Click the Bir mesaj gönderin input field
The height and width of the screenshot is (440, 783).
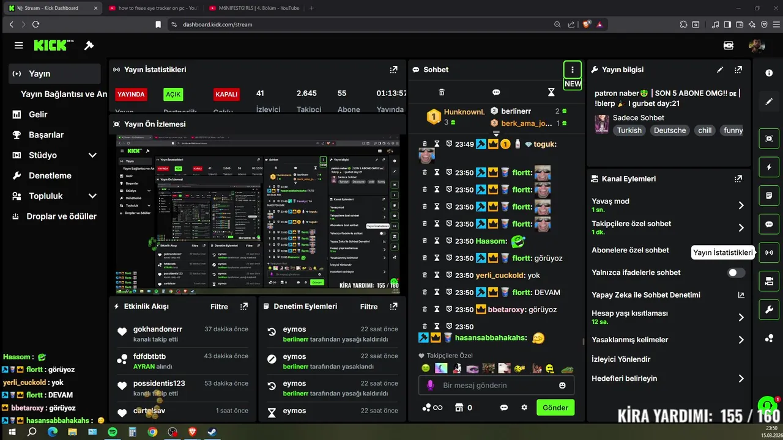(496, 386)
